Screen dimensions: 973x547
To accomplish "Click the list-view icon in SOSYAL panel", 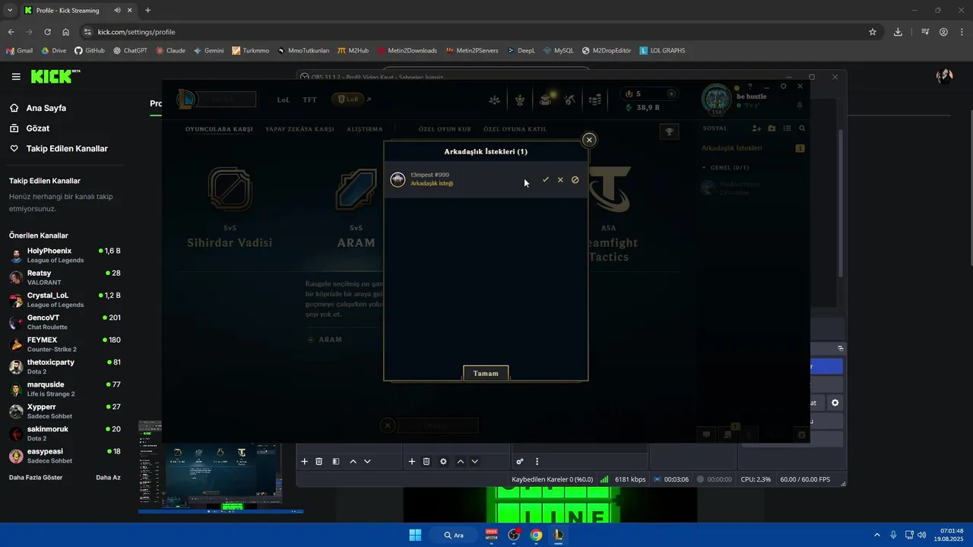I will (x=787, y=128).
